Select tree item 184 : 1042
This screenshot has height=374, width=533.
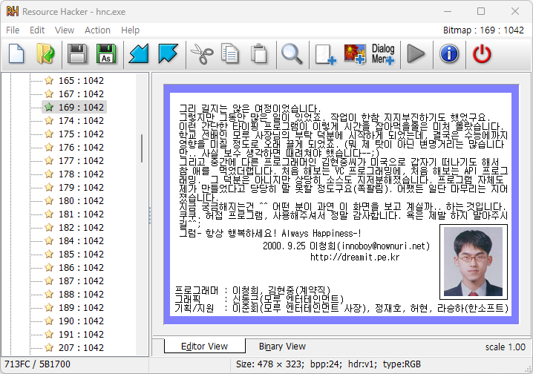(x=81, y=241)
